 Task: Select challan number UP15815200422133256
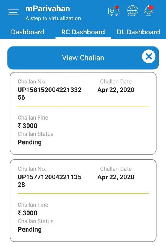point(50,93)
